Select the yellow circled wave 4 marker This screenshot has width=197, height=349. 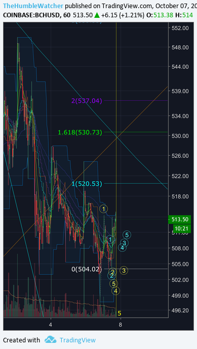coord(115,290)
